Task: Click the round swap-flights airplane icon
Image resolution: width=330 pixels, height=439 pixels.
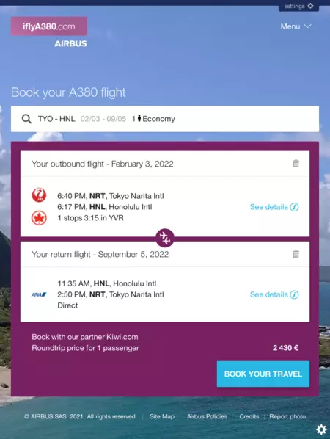Action: click(x=165, y=238)
